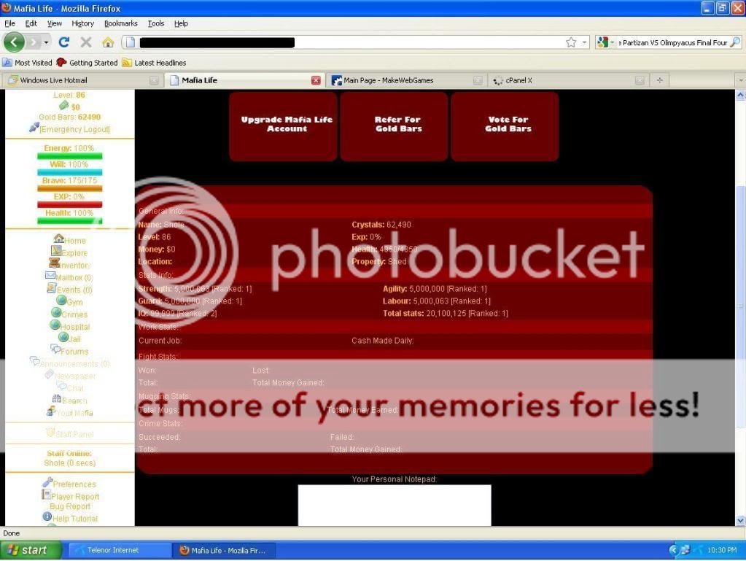
Task: Click inside the Personal Notepad text area
Action: click(394, 505)
